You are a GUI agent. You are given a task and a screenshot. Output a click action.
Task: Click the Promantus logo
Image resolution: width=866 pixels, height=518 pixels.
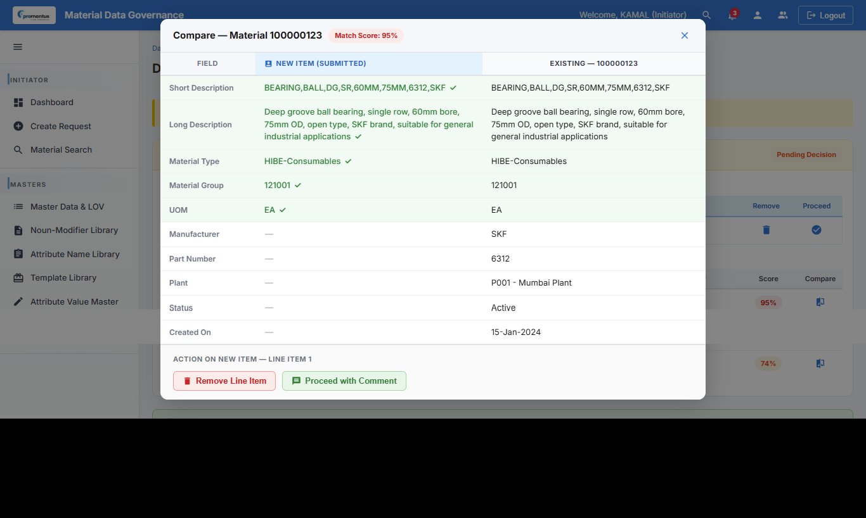34,15
